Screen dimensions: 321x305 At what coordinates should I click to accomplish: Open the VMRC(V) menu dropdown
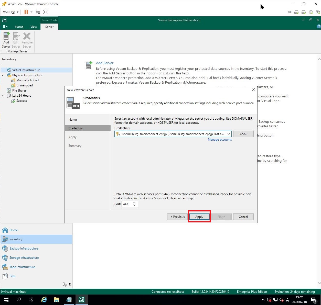pos(10,12)
